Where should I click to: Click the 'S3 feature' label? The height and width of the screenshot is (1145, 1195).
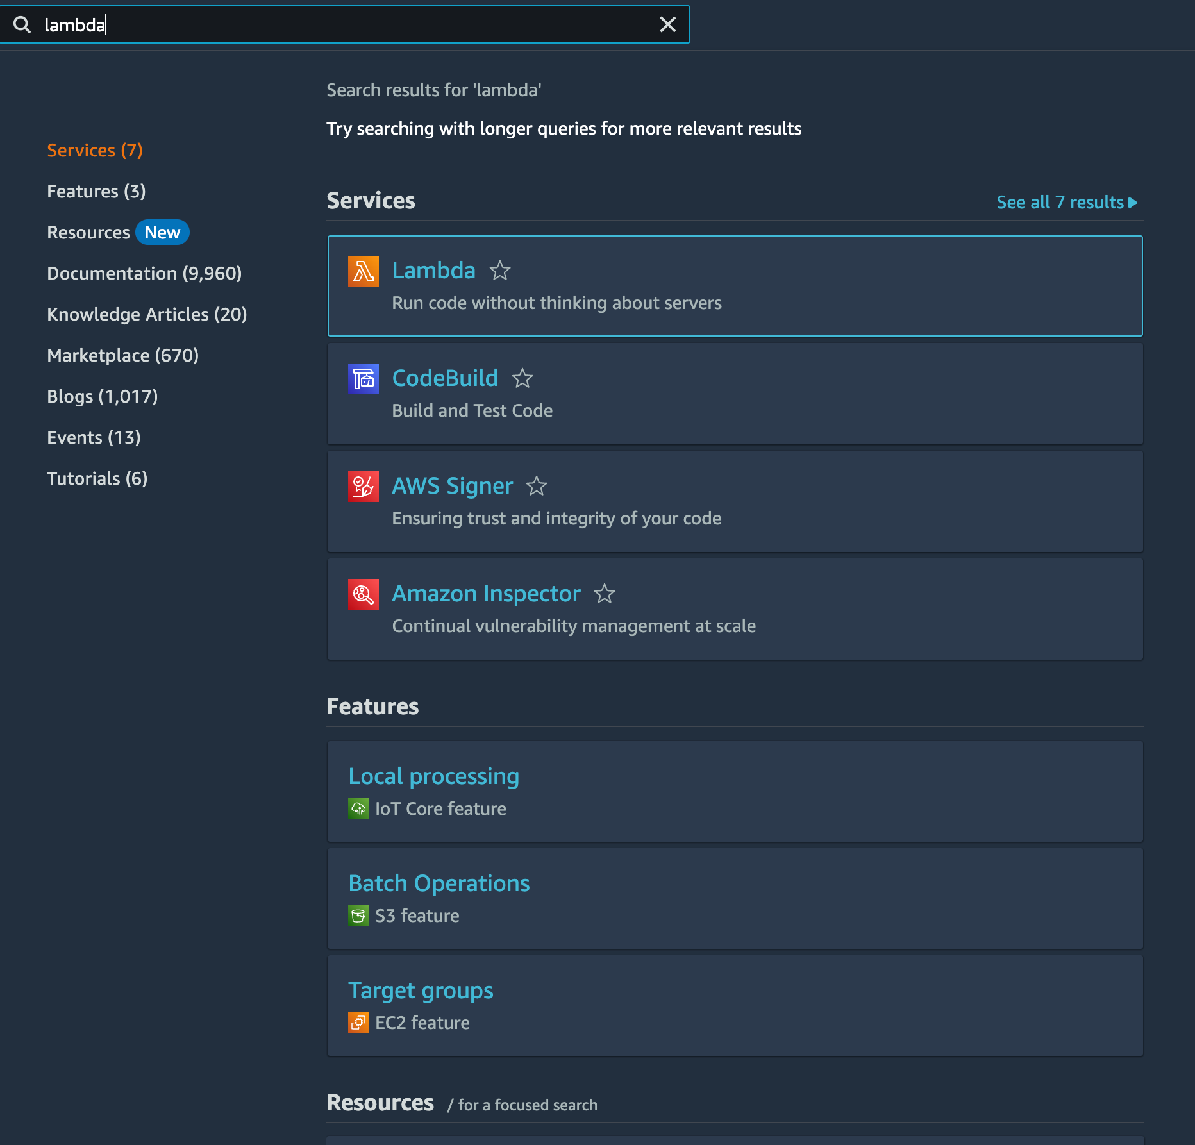[x=417, y=915]
